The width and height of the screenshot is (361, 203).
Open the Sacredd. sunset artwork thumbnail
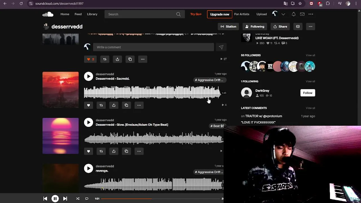click(x=61, y=90)
